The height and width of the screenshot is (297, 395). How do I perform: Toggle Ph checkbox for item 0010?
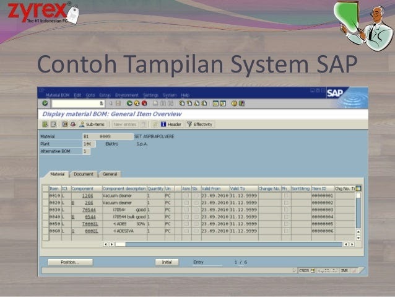click(286, 195)
